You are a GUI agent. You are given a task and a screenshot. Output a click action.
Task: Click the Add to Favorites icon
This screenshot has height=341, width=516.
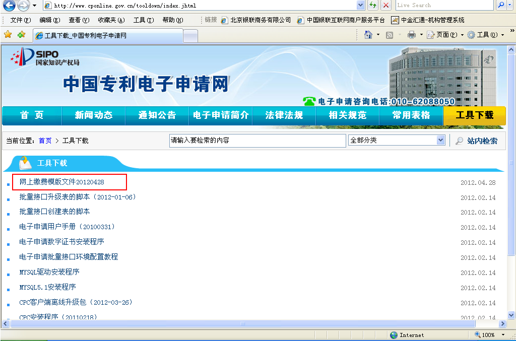[x=21, y=35]
